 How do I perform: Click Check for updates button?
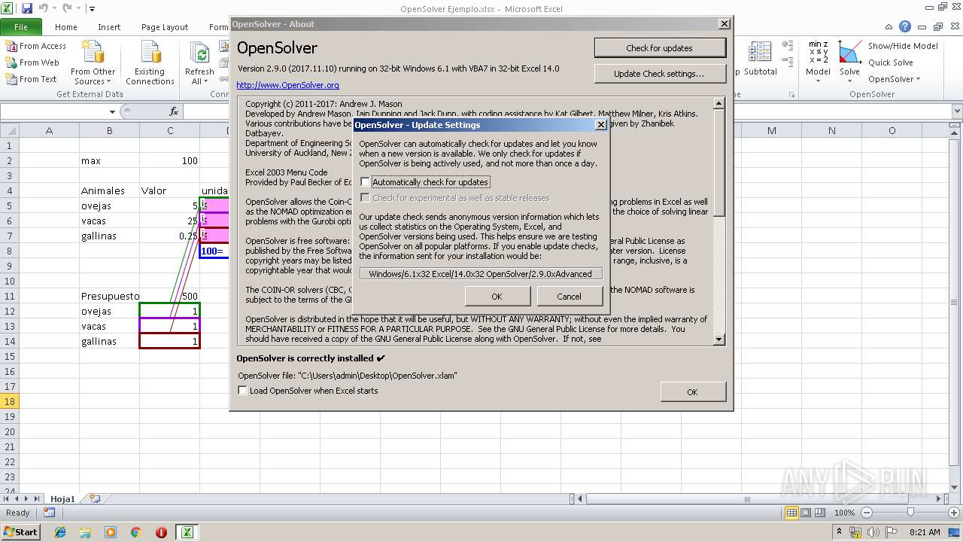point(660,48)
